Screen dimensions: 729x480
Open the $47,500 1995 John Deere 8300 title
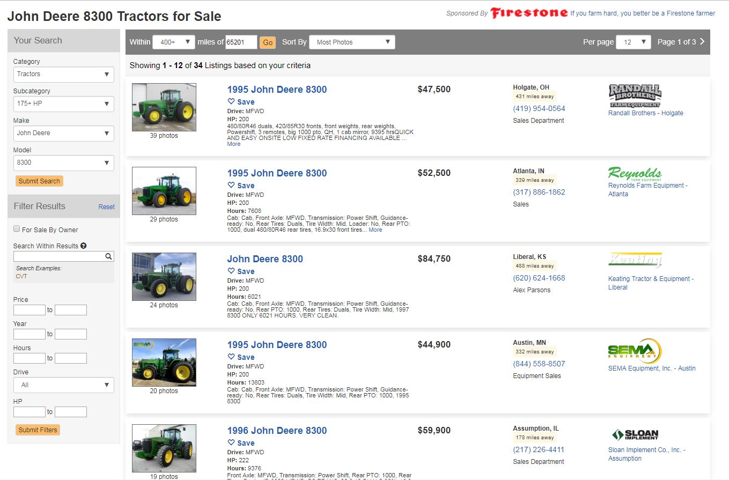(277, 90)
